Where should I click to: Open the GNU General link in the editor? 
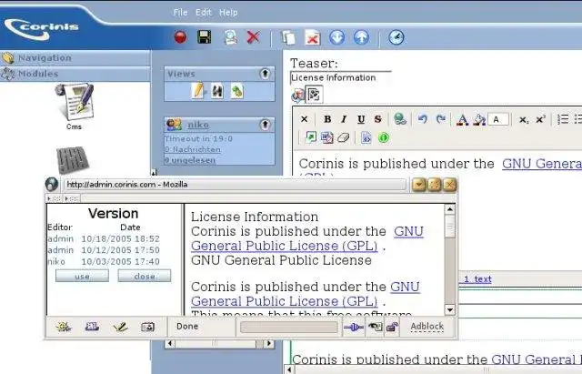coord(542,164)
